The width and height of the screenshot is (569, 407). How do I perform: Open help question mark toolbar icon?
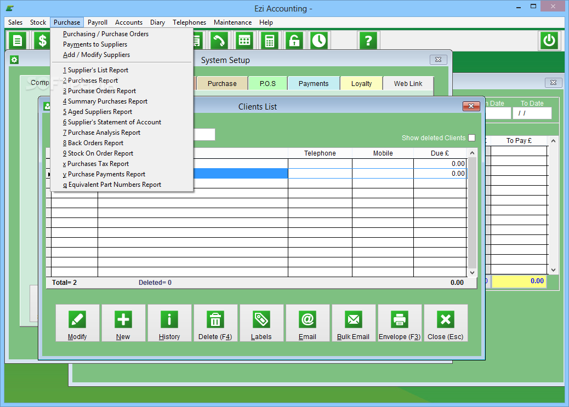[368, 41]
